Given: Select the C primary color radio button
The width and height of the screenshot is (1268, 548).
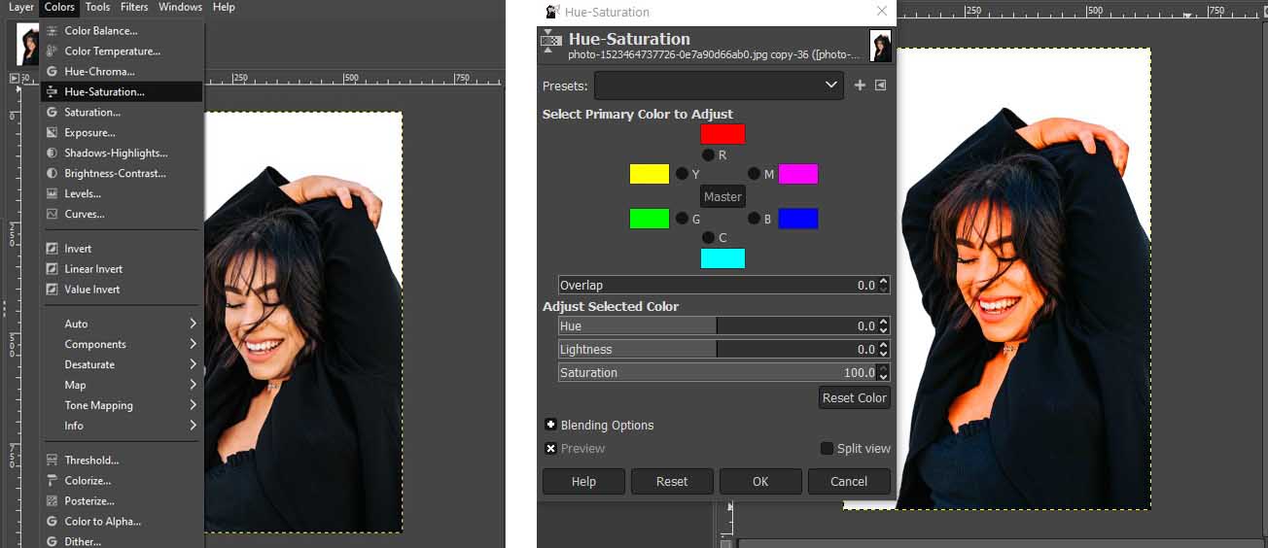Looking at the screenshot, I should coord(708,237).
